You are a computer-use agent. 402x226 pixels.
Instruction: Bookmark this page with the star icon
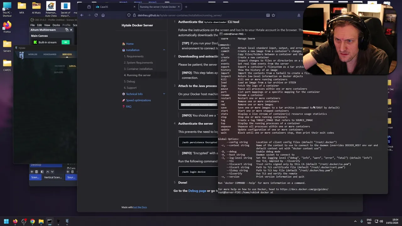[x=273, y=15]
